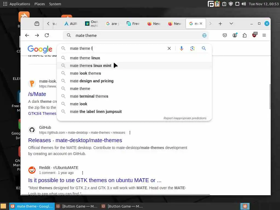Select suggestion "mate themes linux mint"

[x=134, y=66]
